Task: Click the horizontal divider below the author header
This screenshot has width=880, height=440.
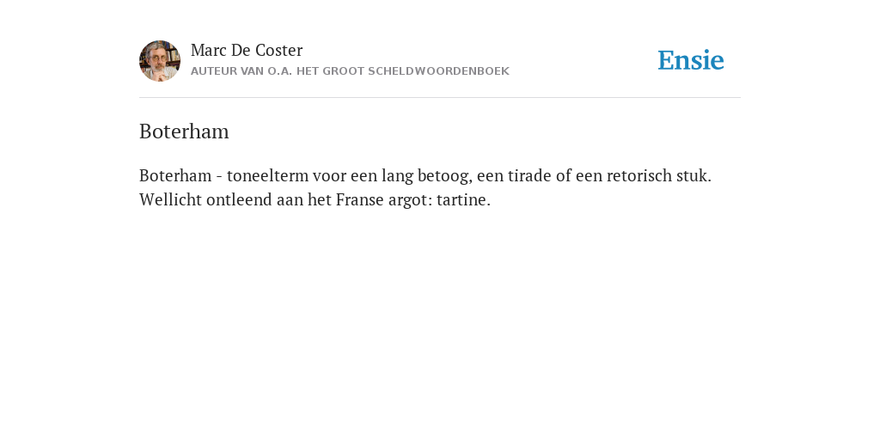Action: tap(440, 98)
